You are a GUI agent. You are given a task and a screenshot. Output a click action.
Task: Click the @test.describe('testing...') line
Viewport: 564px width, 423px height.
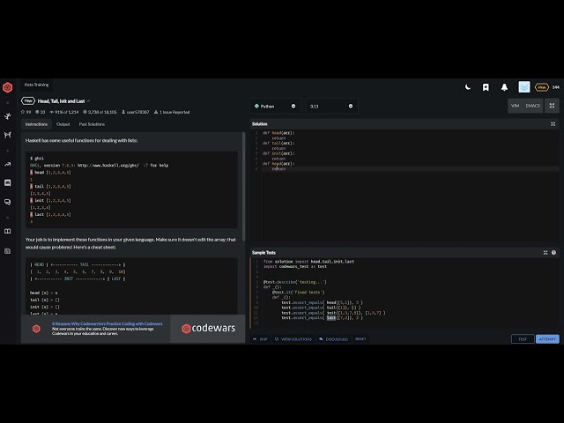click(x=295, y=282)
